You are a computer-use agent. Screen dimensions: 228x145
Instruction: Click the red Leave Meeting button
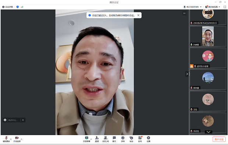[x=219, y=139]
